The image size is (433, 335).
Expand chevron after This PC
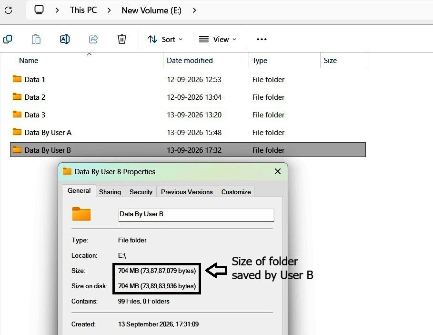click(109, 10)
